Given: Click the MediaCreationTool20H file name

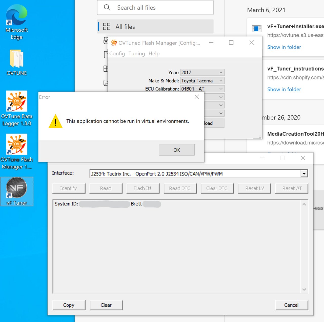Looking at the screenshot, I should tap(295, 134).
